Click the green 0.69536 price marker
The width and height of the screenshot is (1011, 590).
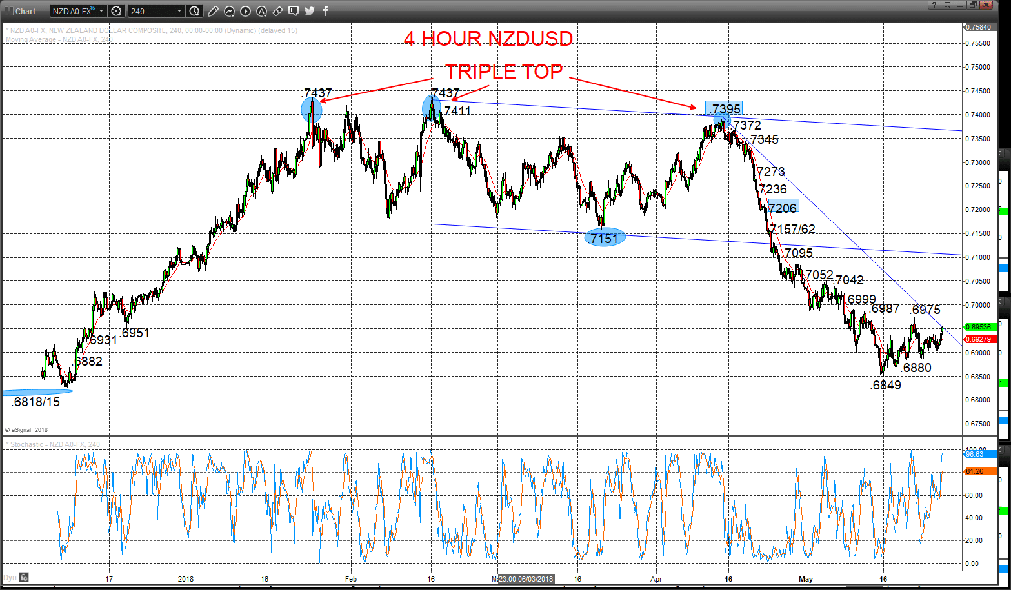pos(978,328)
